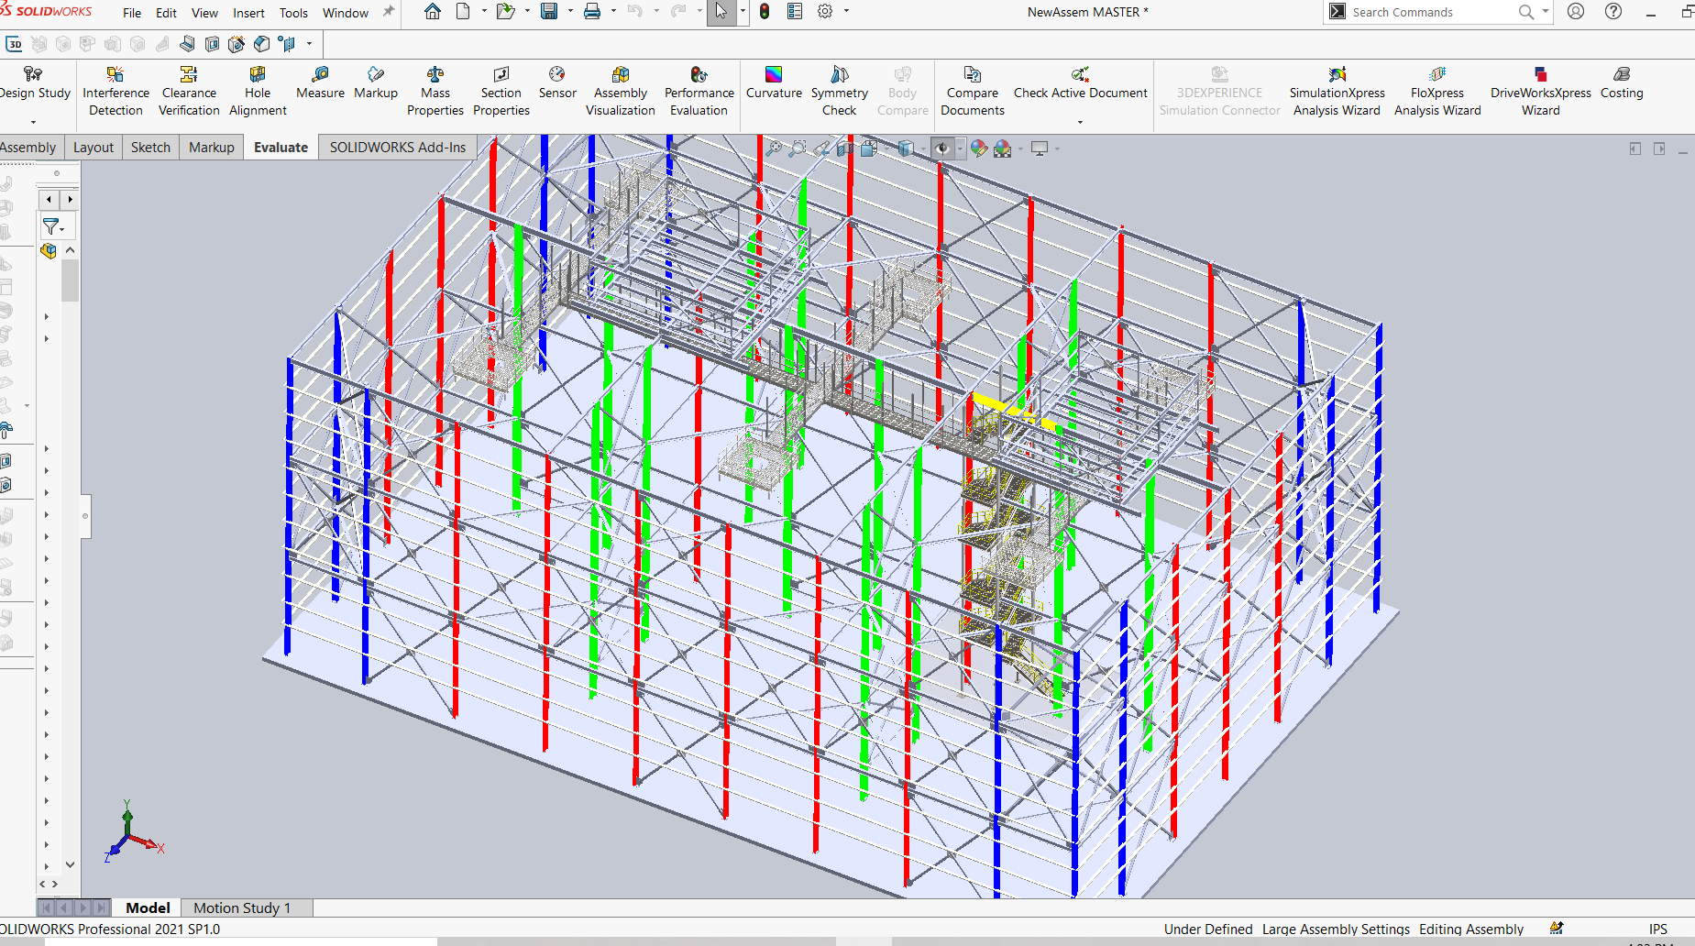The image size is (1695, 946).
Task: Toggle 3D sketch button
Action: click(15, 44)
